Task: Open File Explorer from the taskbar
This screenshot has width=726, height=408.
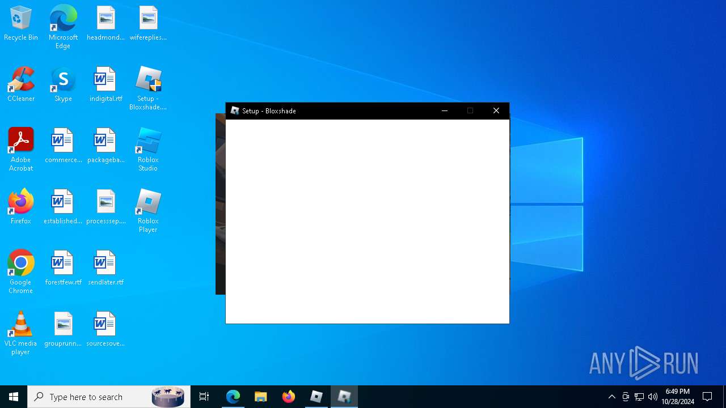Action: pyautogui.click(x=261, y=397)
